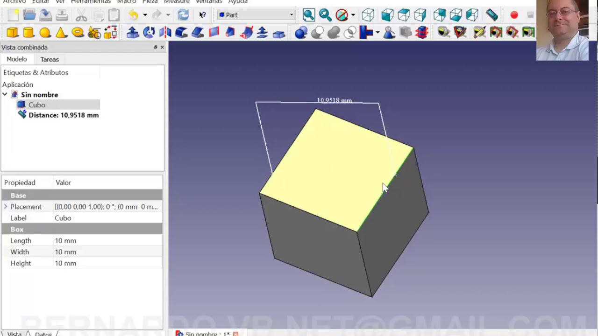This screenshot has width=598, height=336.
Task: Create a torus primitive
Action: click(78, 32)
